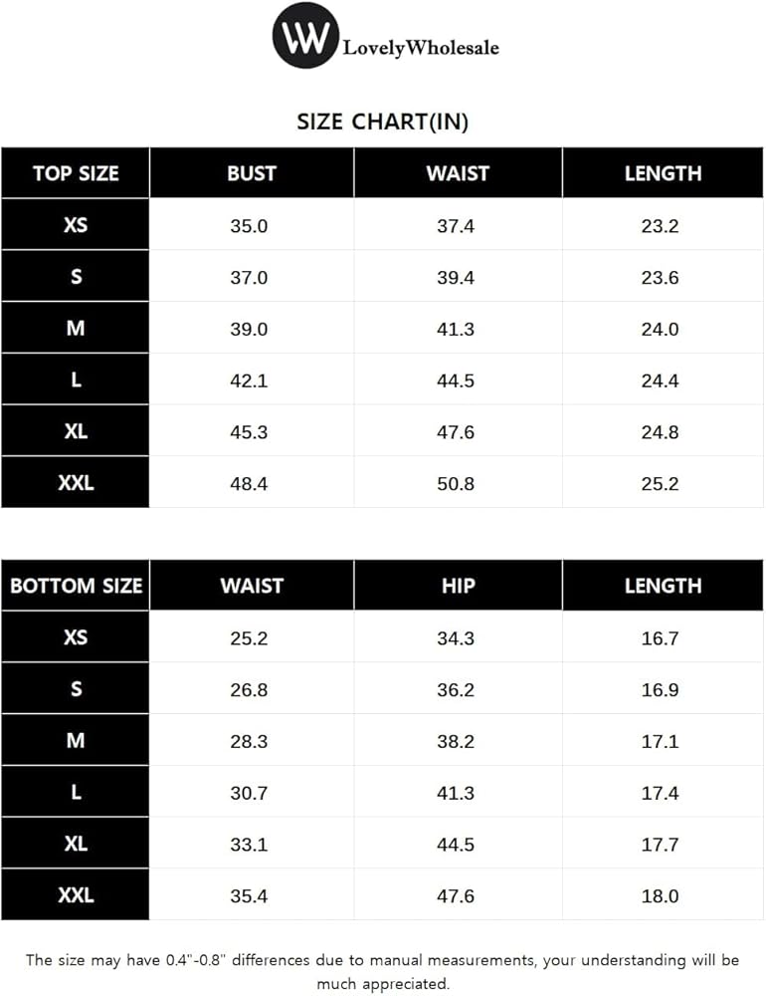
Task: Click the BUST column header
Action: 251,173
